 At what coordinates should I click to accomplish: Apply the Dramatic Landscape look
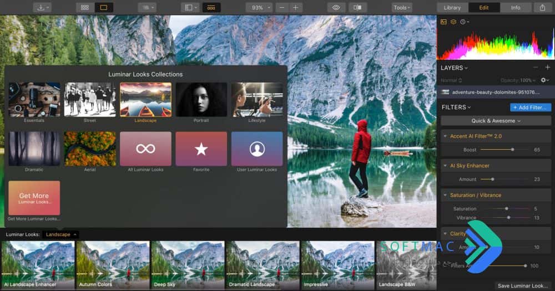pos(263,265)
